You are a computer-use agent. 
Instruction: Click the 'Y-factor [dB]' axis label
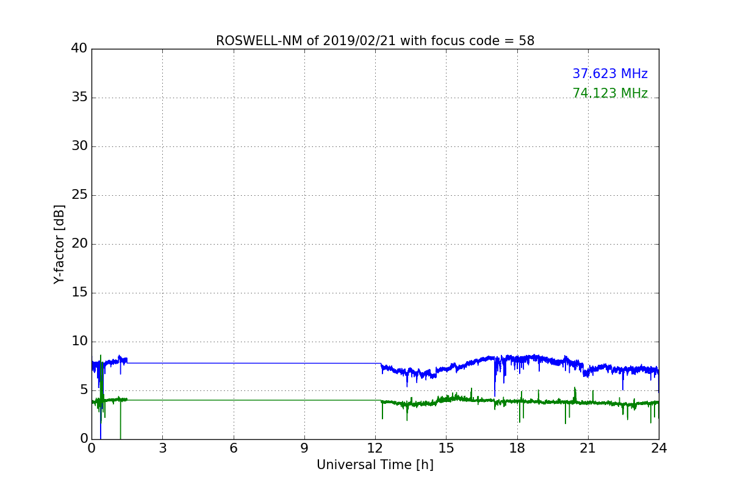coord(59,244)
